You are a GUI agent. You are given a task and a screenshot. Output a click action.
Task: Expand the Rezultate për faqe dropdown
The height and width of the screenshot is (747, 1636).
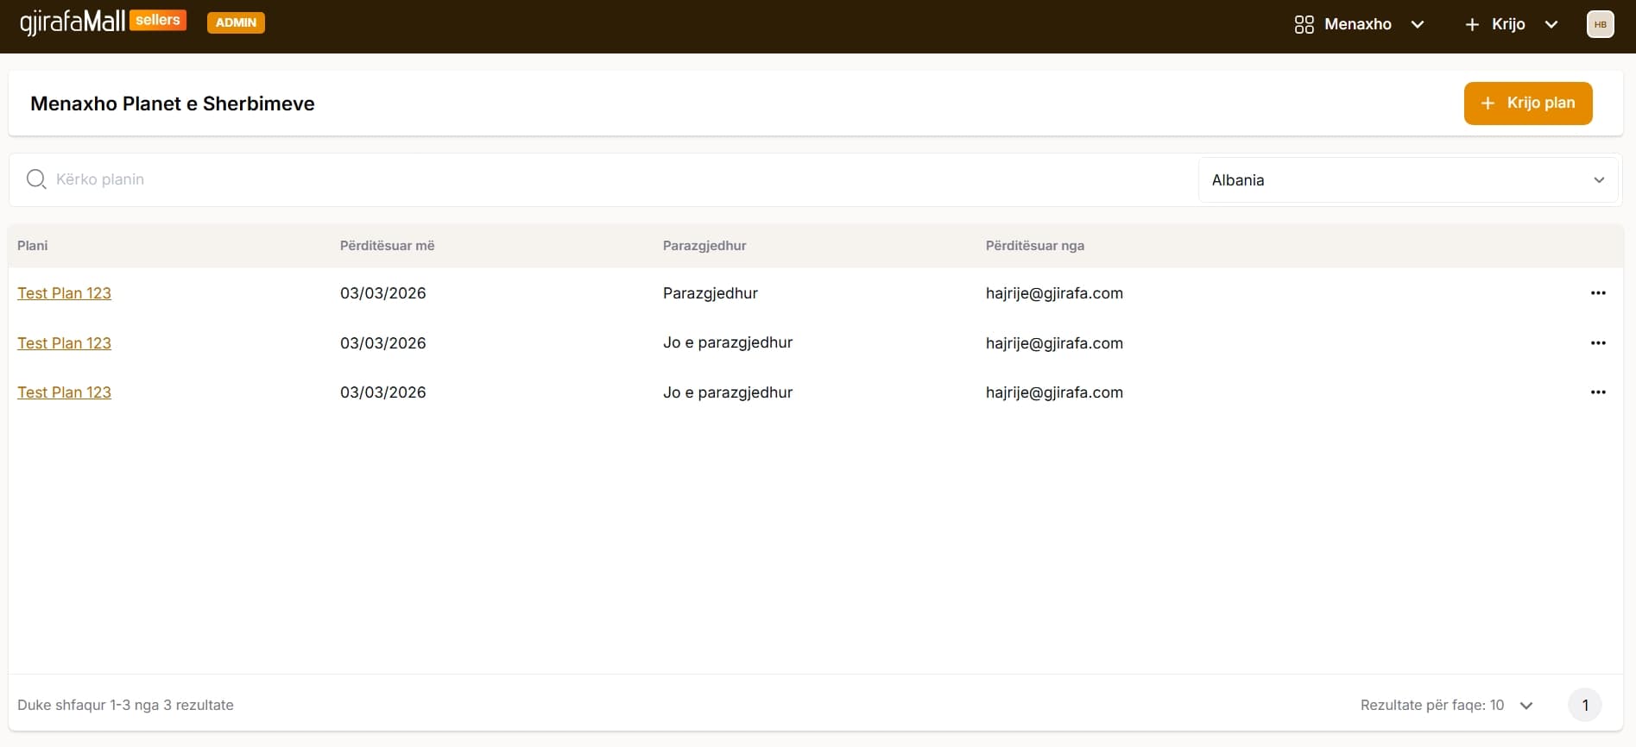point(1446,706)
